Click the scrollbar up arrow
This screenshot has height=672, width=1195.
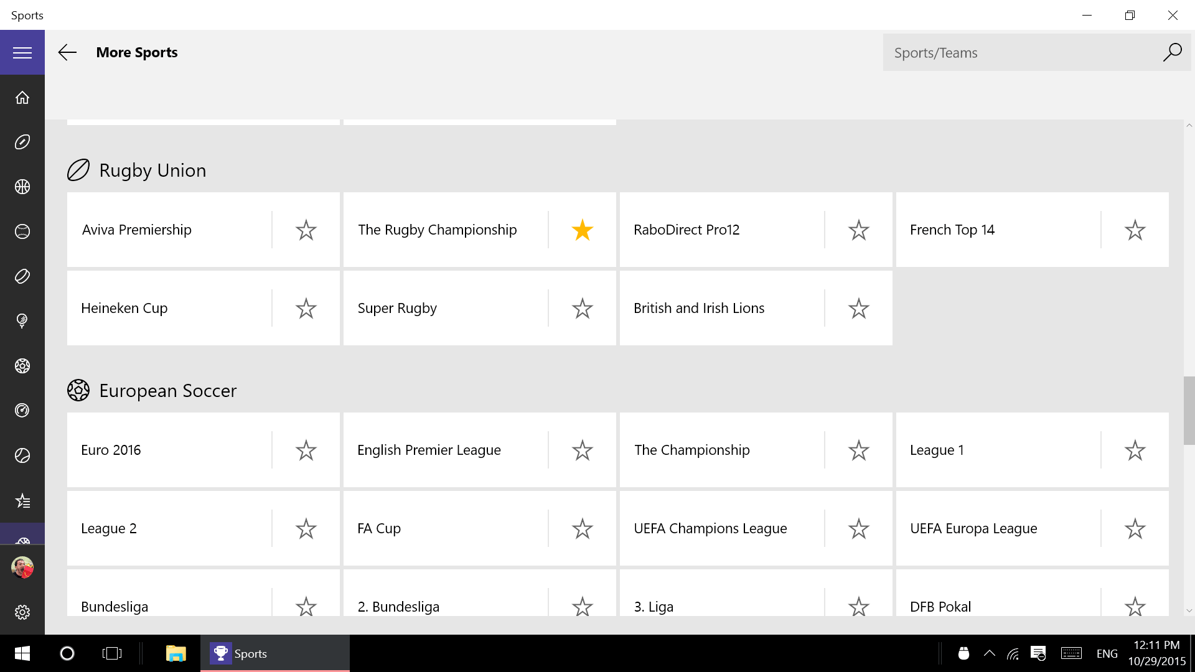point(1189,126)
